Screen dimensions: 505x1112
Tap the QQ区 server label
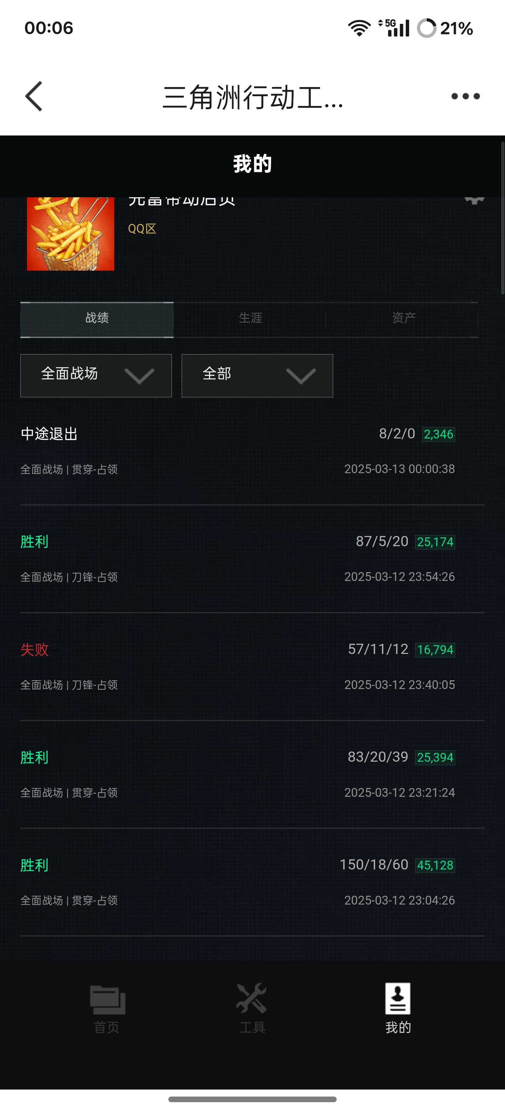142,229
